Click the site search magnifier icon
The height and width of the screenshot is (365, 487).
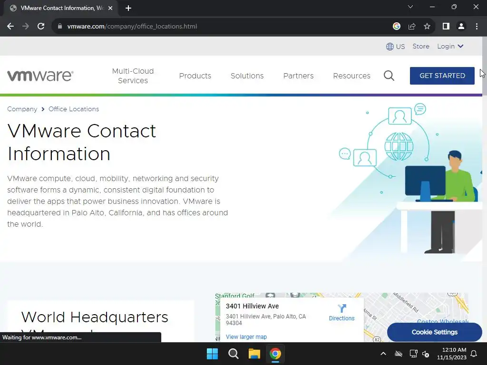(x=389, y=76)
